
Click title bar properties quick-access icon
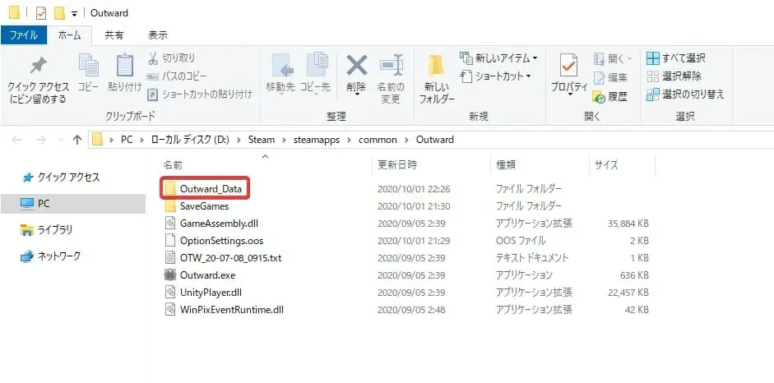click(x=40, y=13)
